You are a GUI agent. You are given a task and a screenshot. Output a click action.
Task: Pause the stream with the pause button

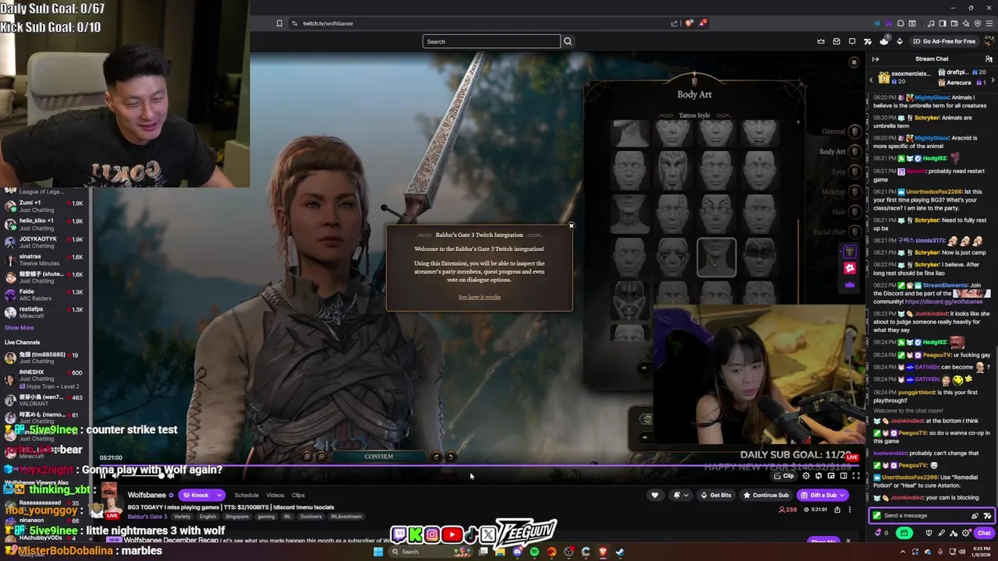pyautogui.click(x=103, y=476)
